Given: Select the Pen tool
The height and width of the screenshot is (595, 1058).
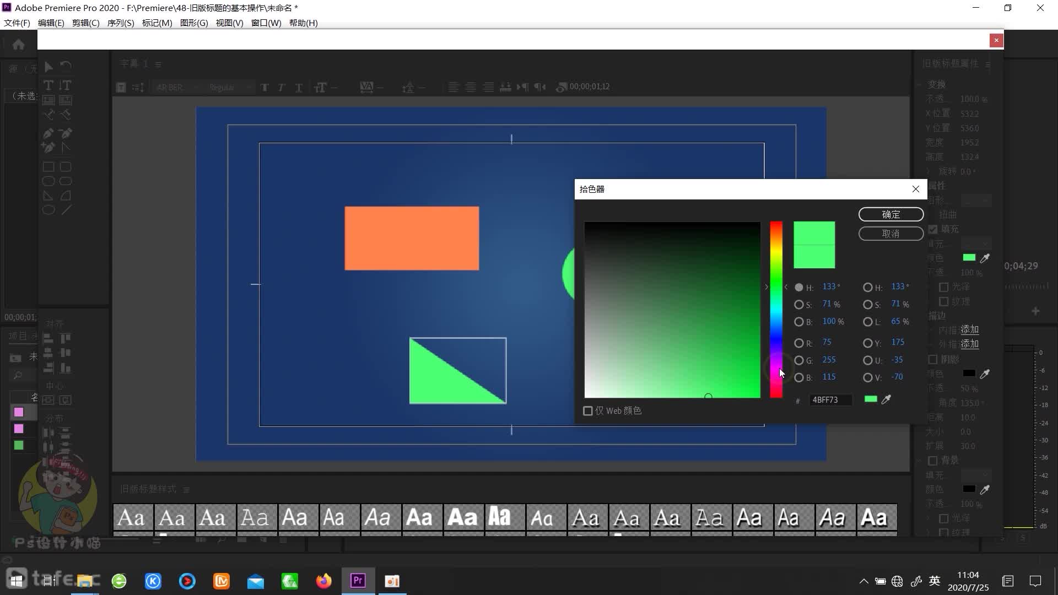Looking at the screenshot, I should [x=48, y=133].
